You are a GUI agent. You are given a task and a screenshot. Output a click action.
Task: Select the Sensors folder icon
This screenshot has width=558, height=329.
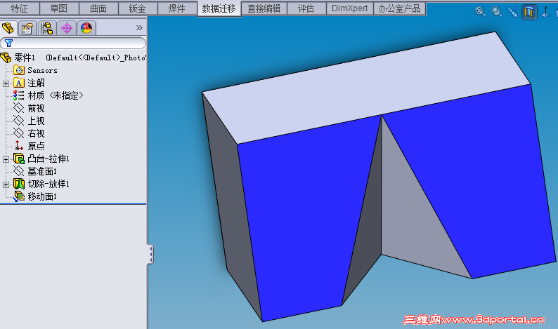point(19,70)
